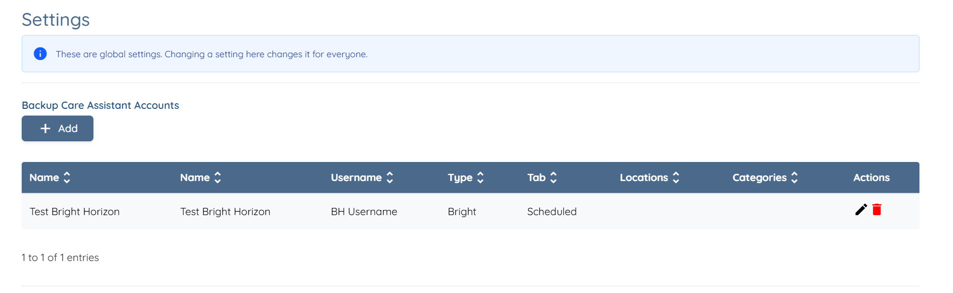Click the Scheduled tab cell

click(551, 211)
